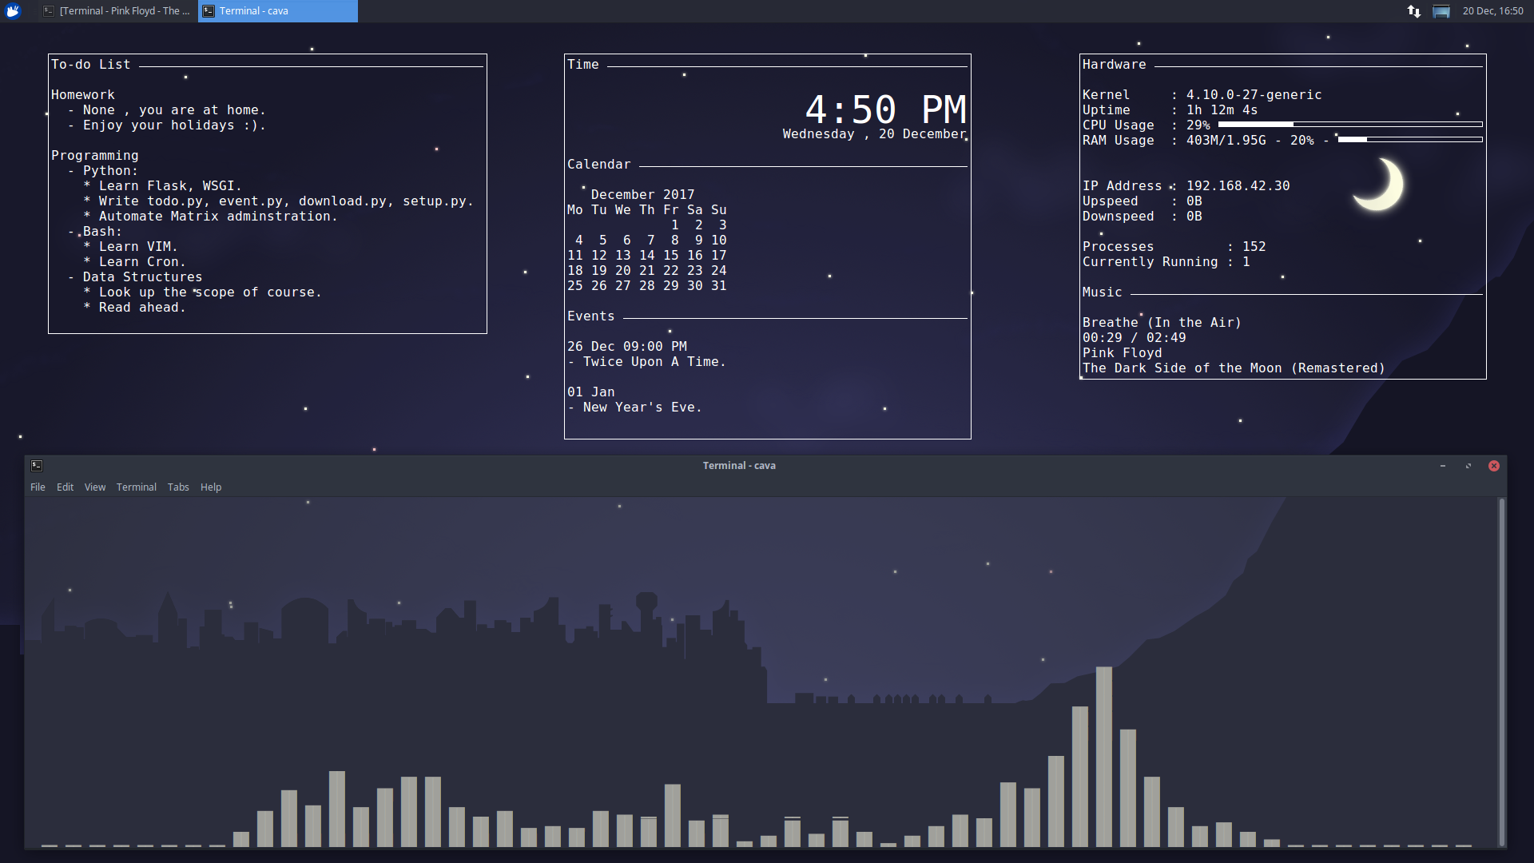Click the desktop screen tray icon
The image size is (1534, 863).
point(1441,11)
